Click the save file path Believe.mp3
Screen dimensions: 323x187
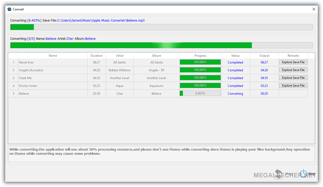101,21
